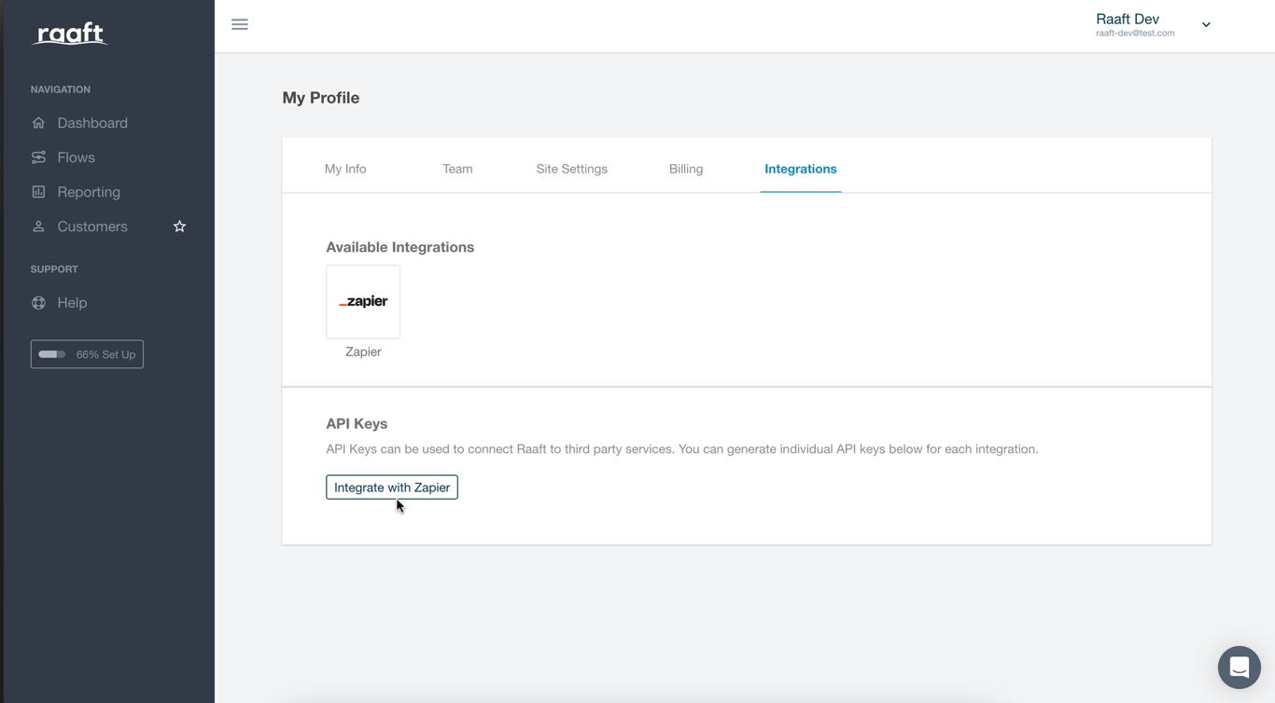Open the Billing tab
The image size is (1275, 703).
coord(686,169)
